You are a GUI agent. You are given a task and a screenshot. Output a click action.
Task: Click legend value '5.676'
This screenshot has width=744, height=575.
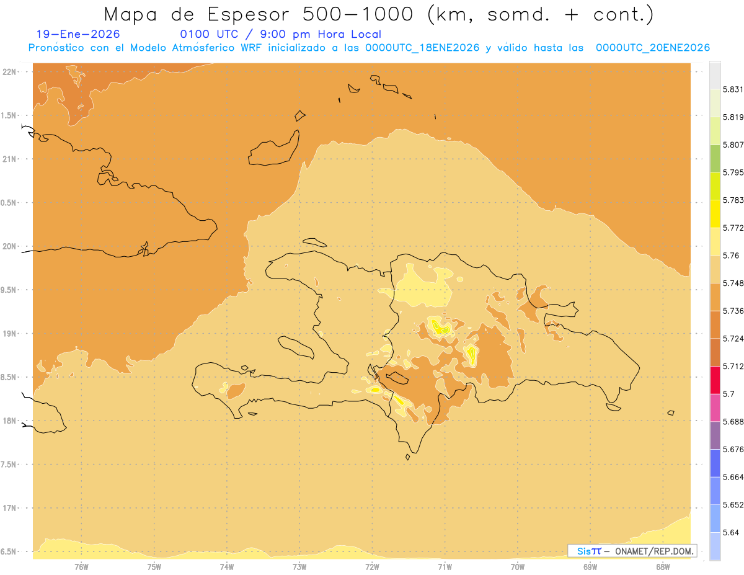(733, 449)
